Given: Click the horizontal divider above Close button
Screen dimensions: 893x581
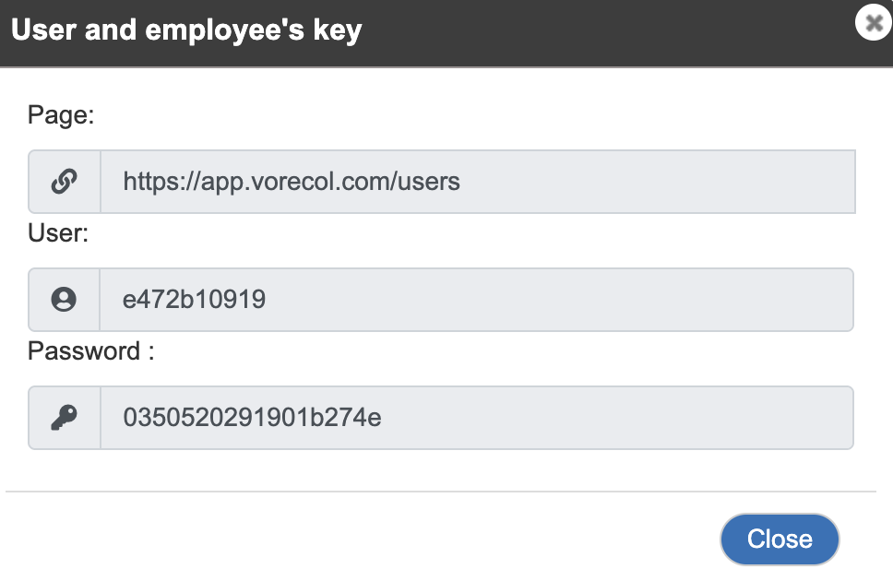Looking at the screenshot, I should pos(441,491).
